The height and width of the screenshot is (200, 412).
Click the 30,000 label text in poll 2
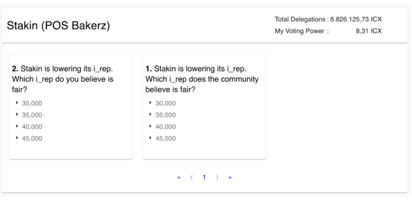pos(32,104)
